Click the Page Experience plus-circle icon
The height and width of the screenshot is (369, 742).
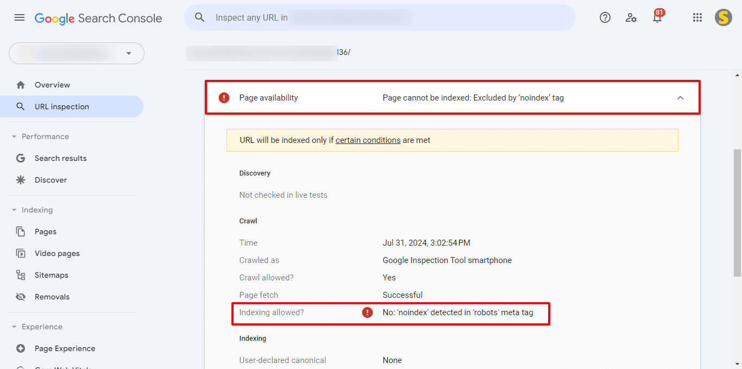[x=21, y=348]
